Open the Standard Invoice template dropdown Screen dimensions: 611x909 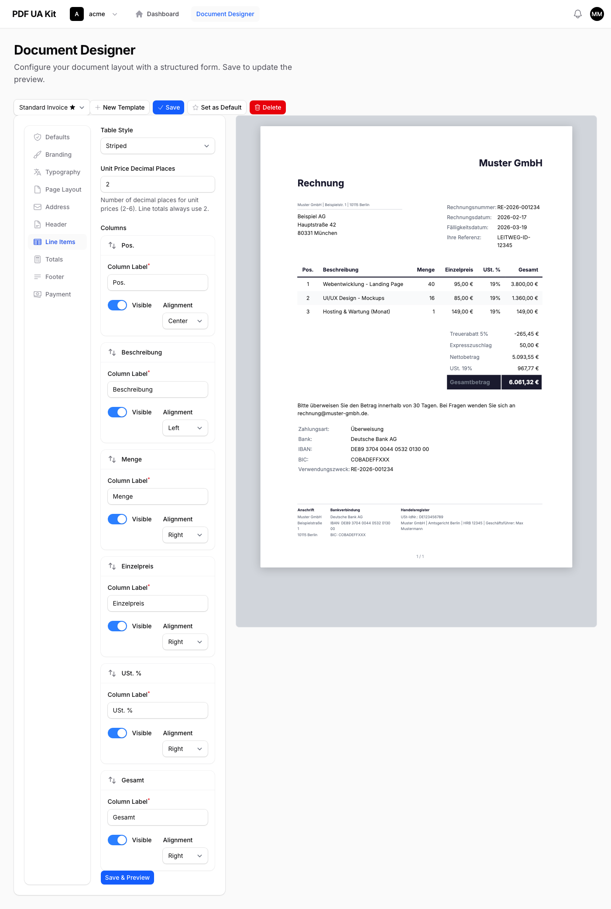click(51, 107)
